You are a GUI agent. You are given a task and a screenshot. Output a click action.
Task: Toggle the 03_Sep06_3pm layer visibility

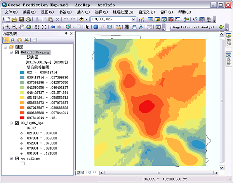pyautogui.click(x=17, y=123)
